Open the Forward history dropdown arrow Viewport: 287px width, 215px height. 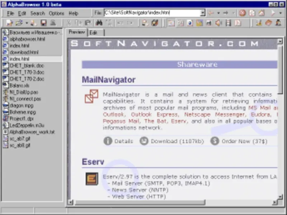point(234,13)
